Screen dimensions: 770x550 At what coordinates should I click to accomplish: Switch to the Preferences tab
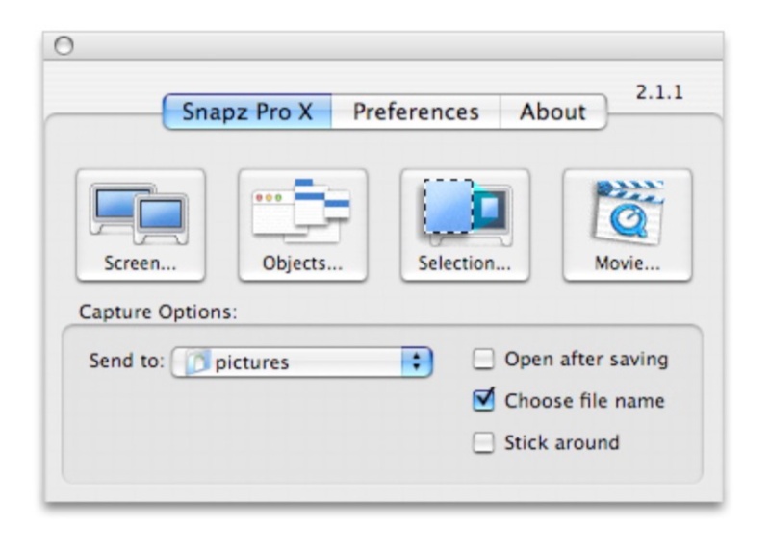(x=416, y=112)
